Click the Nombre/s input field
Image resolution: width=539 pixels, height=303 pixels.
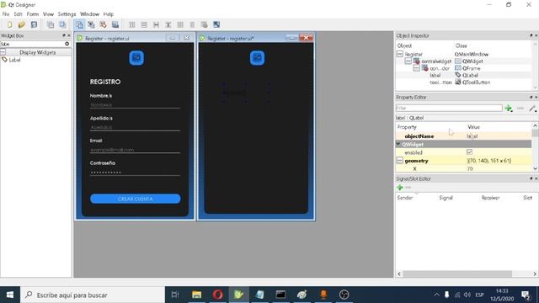point(135,104)
